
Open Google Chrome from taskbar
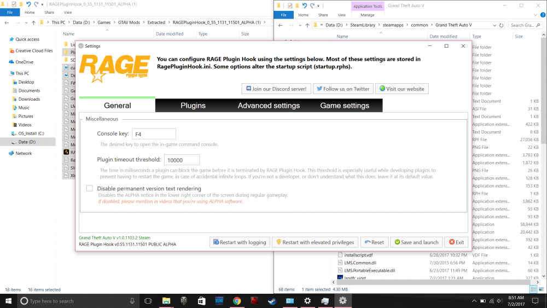pyautogui.click(x=237, y=301)
